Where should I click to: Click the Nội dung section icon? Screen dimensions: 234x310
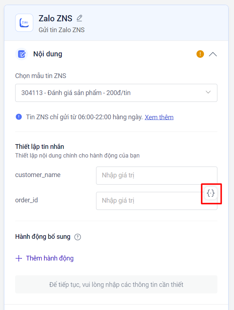coord(22,54)
